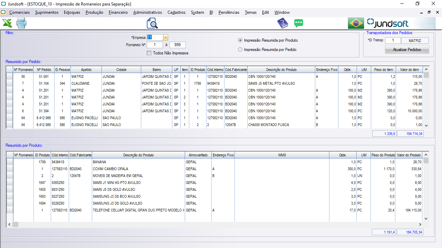Click the Apelido column header
This screenshot has width=442, height=248.
tap(86, 70)
